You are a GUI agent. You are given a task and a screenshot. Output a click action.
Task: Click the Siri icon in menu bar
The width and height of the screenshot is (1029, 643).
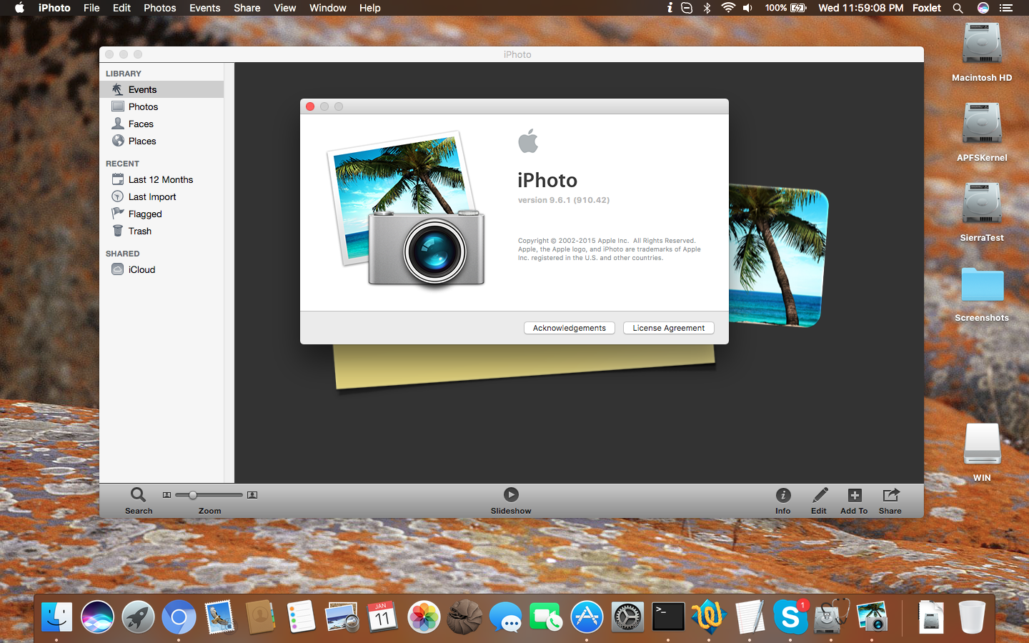(x=983, y=8)
